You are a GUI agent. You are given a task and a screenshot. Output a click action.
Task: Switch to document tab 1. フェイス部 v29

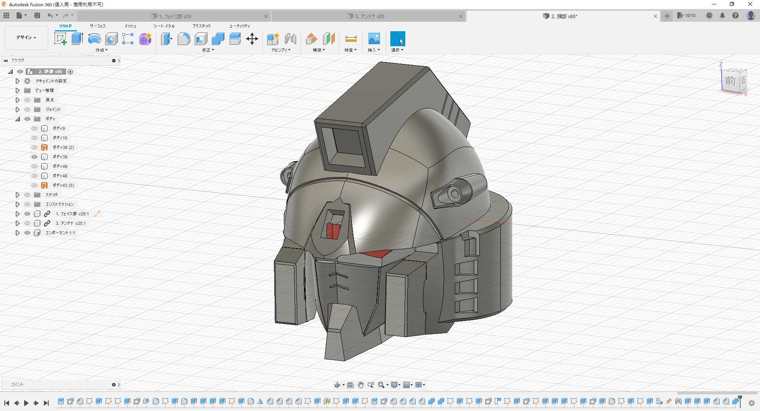175,16
